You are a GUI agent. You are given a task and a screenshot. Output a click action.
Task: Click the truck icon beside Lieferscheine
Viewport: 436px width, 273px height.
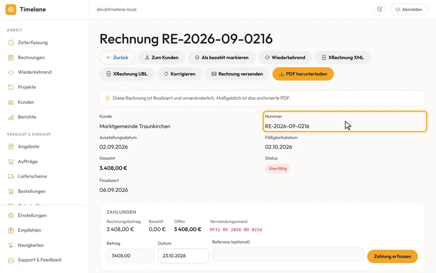pyautogui.click(x=11, y=177)
